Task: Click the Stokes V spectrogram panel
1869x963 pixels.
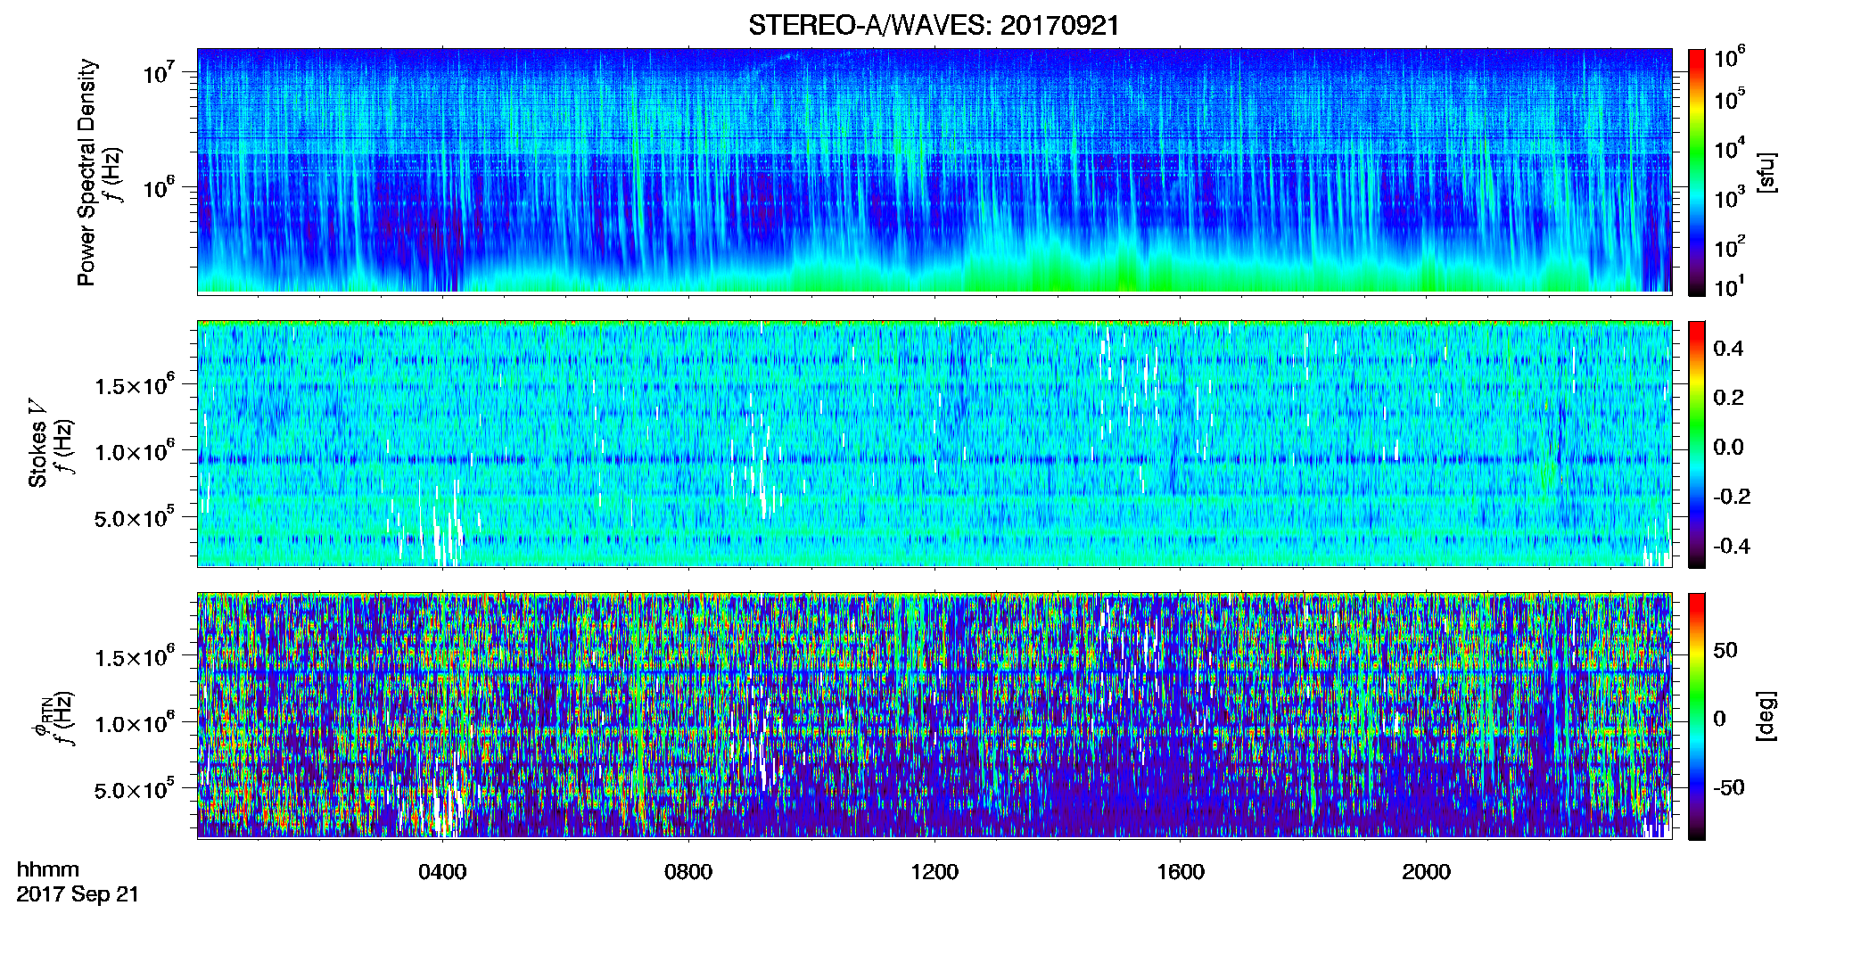Action: 934,443
